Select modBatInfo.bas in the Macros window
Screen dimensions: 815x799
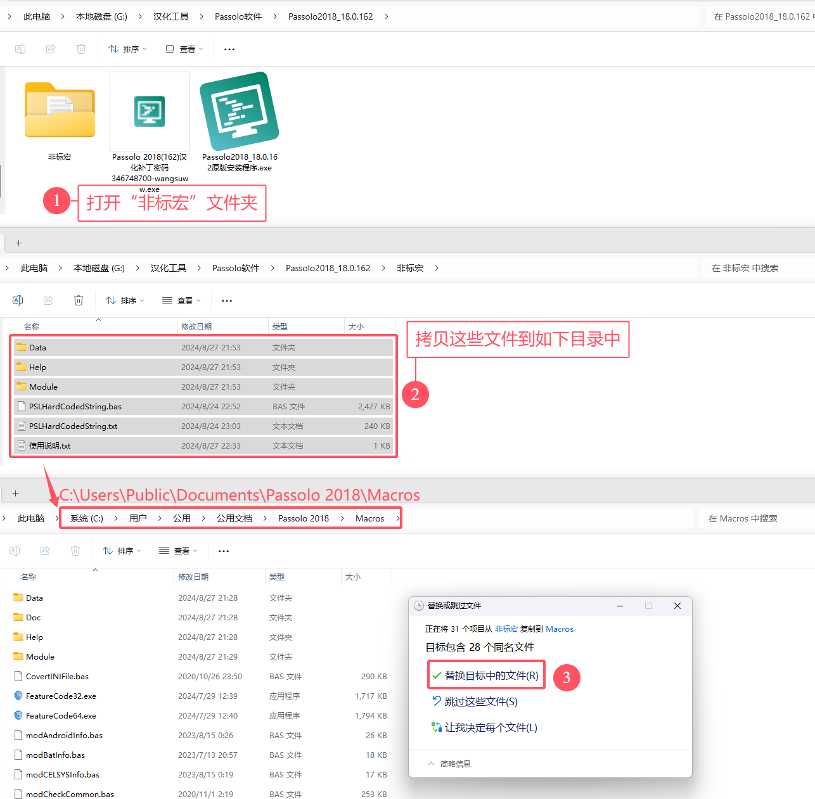click(200, 755)
